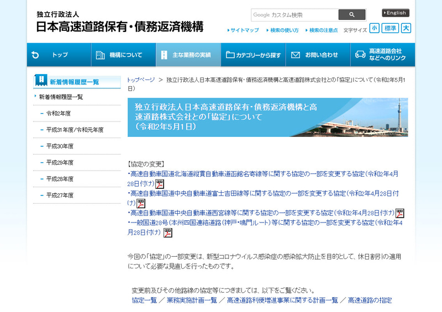The height and width of the screenshot is (312, 442).
Task: Select 平成30年度 in the sidebar
Action: tap(60, 146)
